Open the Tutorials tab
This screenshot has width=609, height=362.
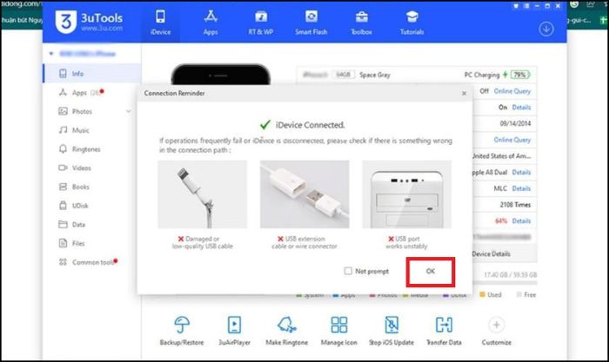pos(412,23)
